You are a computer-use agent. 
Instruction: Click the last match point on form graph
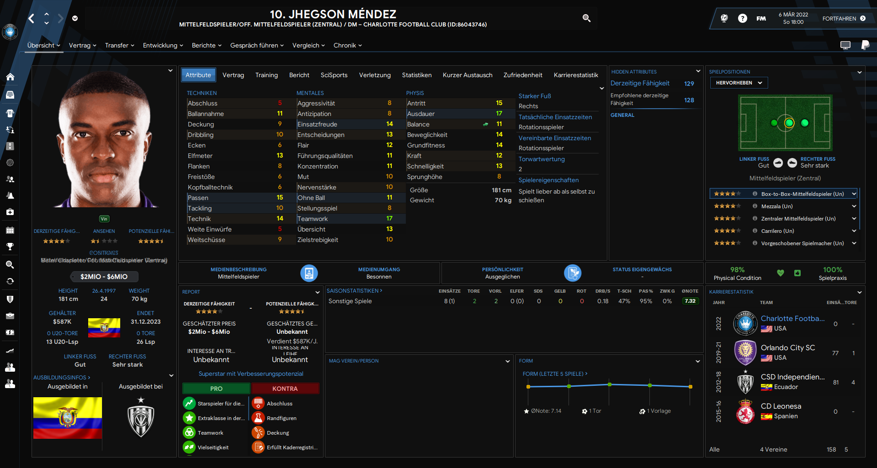tap(690, 387)
